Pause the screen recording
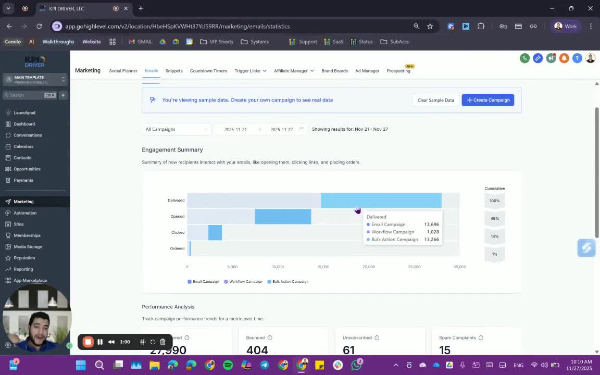 100,342
